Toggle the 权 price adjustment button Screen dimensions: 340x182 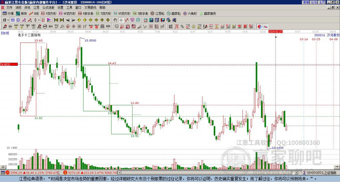(43, 20)
